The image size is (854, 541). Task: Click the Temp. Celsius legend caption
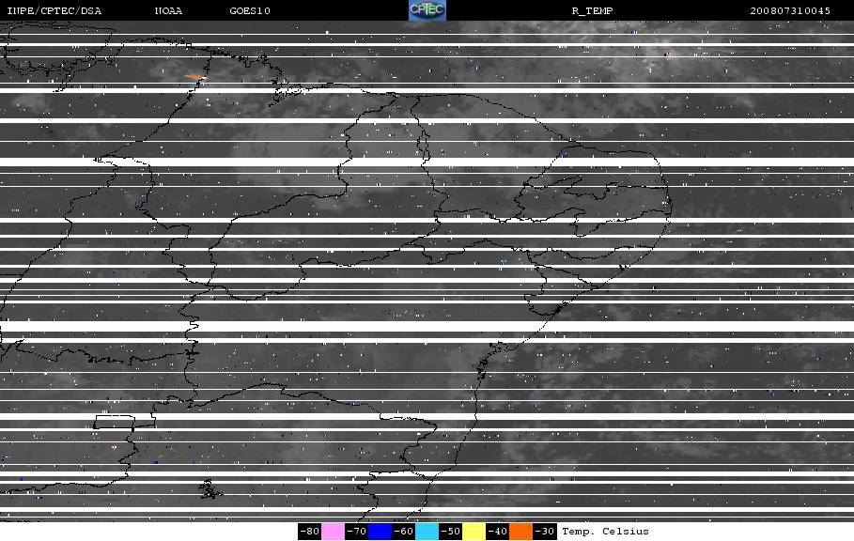coord(605,532)
